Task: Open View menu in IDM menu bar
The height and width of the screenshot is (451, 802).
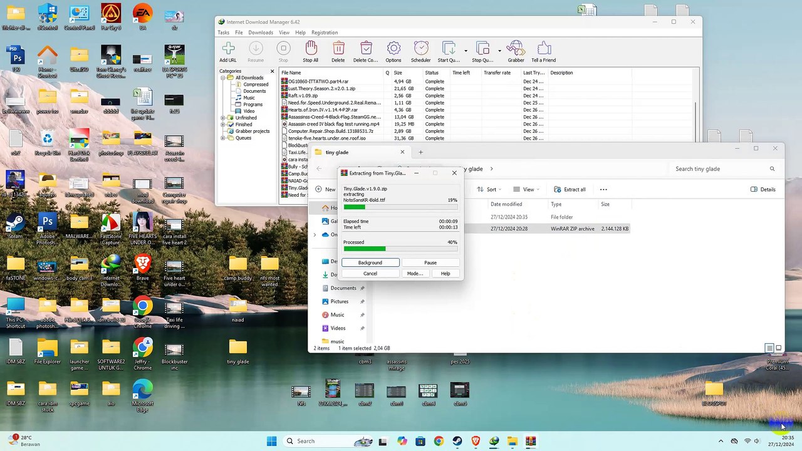Action: [x=284, y=33]
